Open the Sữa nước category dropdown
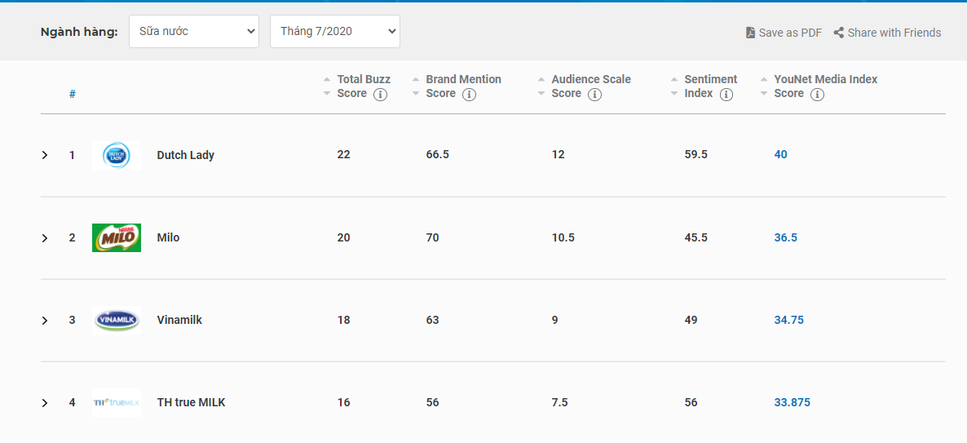The image size is (967, 443). [x=194, y=32]
